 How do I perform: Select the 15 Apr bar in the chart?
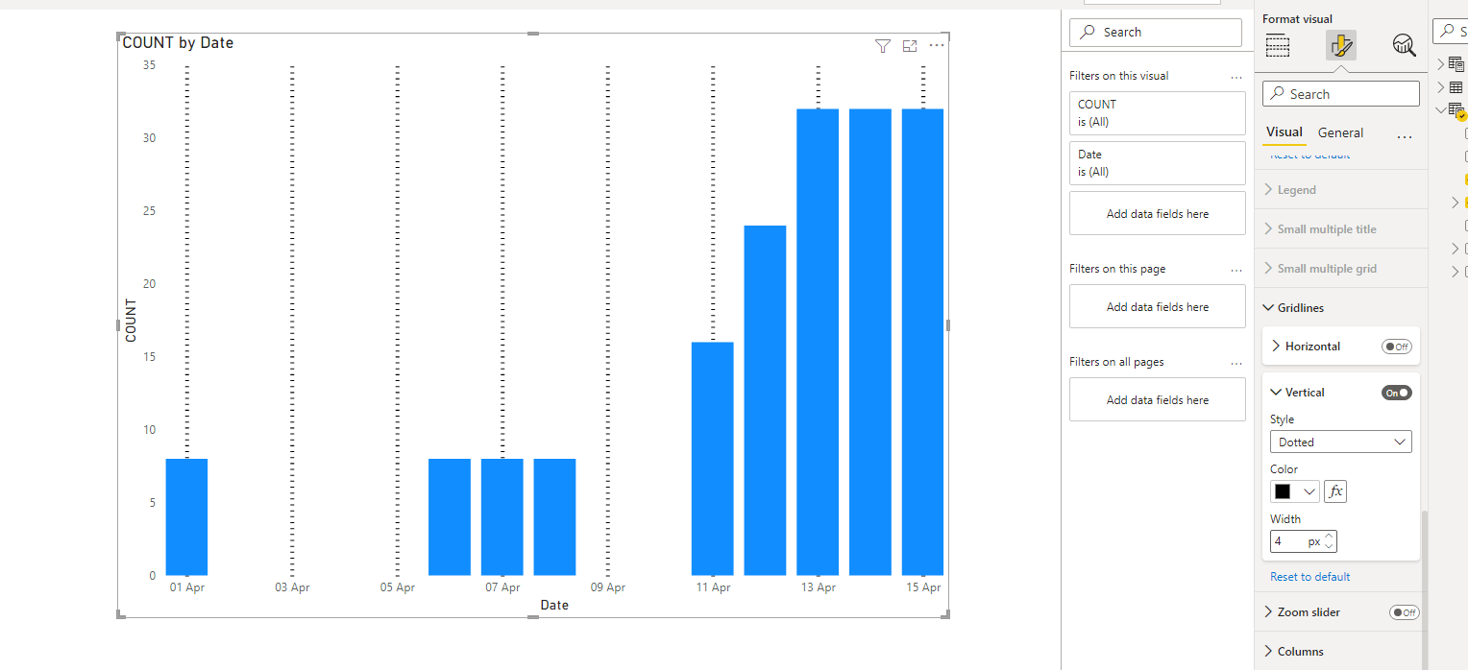click(x=923, y=342)
